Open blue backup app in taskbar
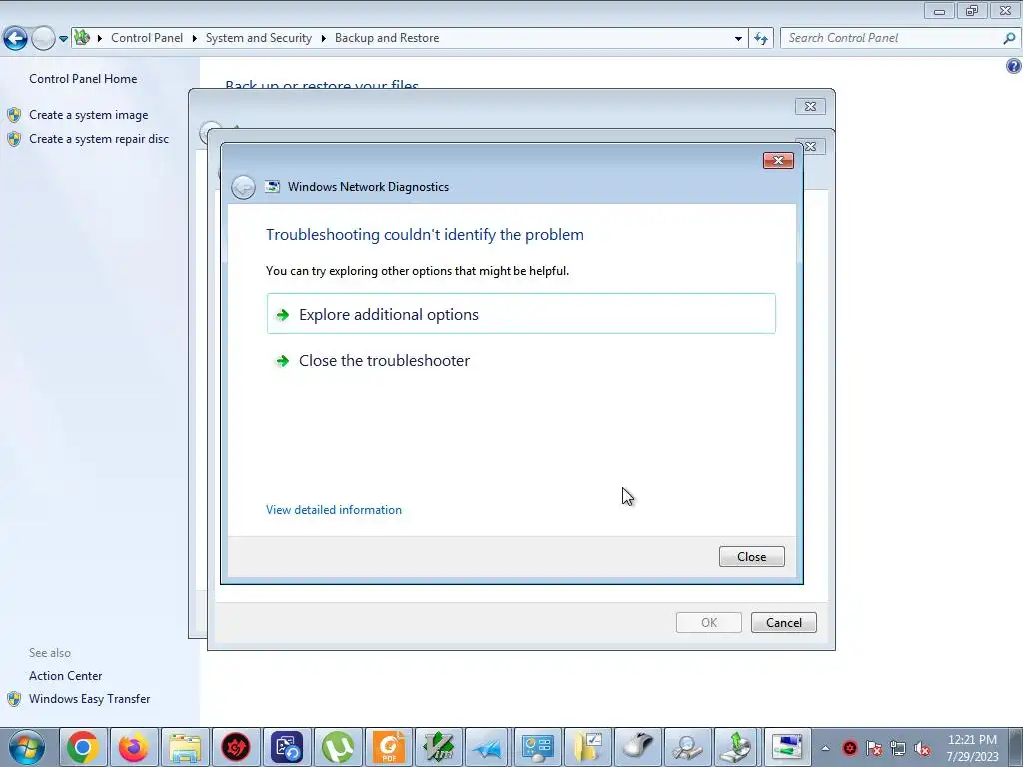 [287, 747]
